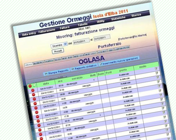Delete the Gio 01/12/2011 05:10 row
This screenshot has height=140, width=176.
(33, 90)
